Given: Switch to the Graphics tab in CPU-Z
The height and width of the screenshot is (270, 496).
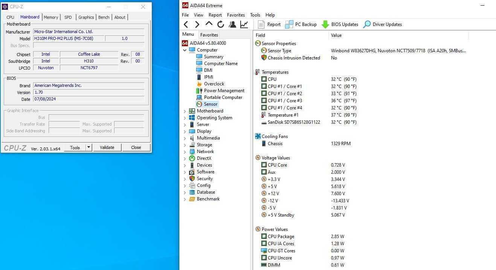Looking at the screenshot, I should pos(86,17).
